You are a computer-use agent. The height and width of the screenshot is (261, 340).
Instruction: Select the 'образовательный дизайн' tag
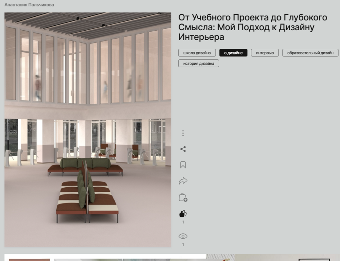click(x=310, y=53)
